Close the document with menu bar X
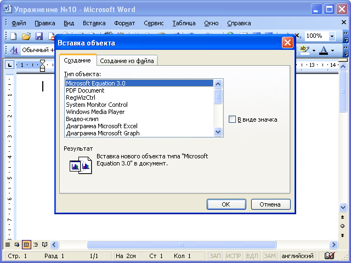This screenshot has height=263, width=351. coord(344,22)
